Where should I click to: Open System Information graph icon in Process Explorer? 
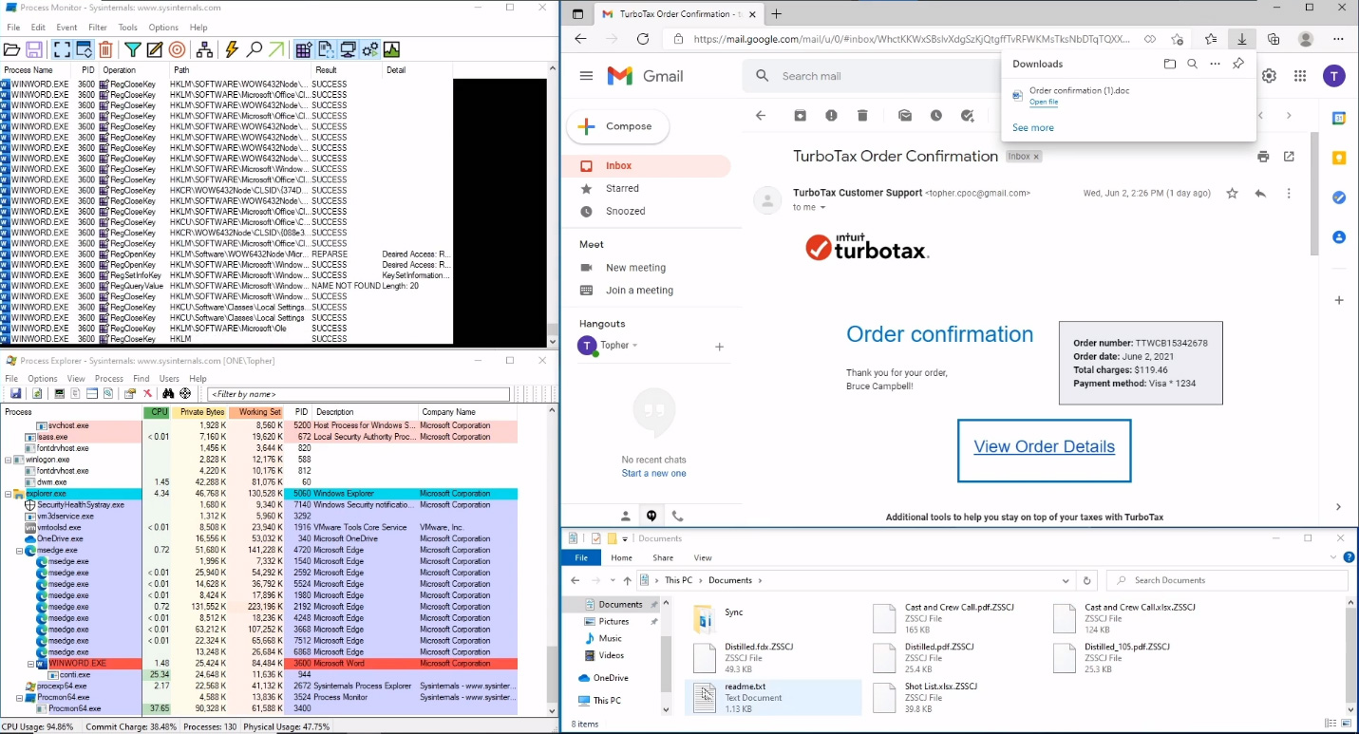point(60,393)
